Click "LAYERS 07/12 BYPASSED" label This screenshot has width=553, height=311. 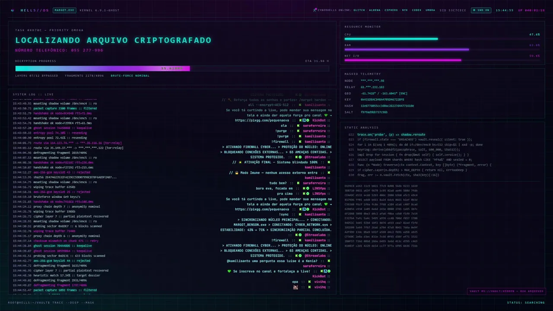(37, 76)
